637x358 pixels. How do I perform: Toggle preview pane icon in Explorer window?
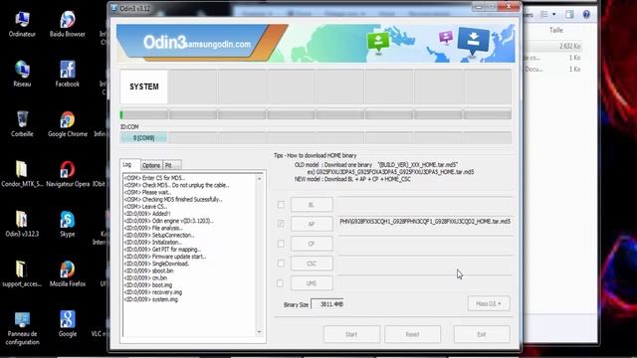[569, 14]
